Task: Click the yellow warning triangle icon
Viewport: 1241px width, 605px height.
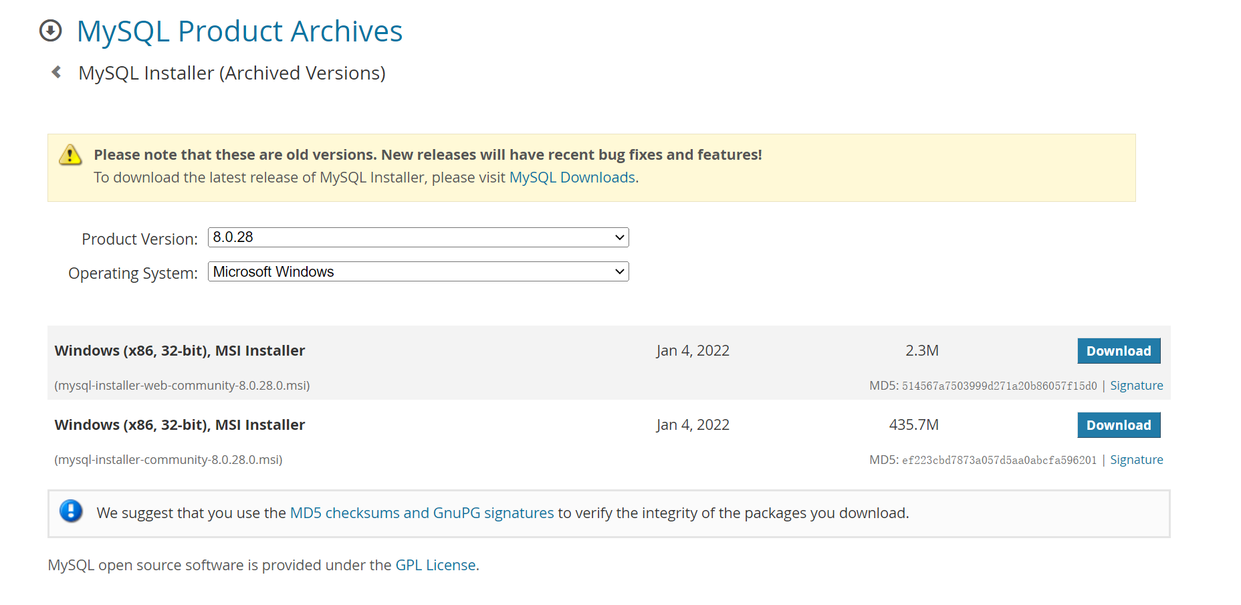Action: (x=70, y=154)
